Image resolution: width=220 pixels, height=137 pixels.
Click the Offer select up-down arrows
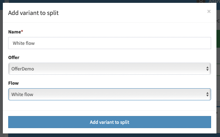[x=208, y=69]
